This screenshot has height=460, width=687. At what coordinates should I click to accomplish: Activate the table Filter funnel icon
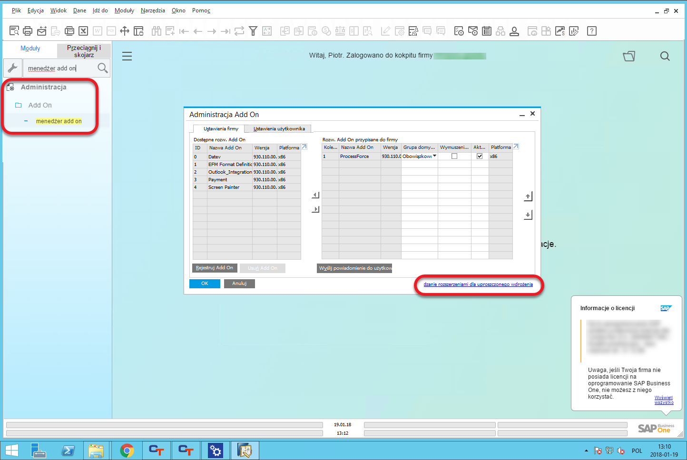253,31
